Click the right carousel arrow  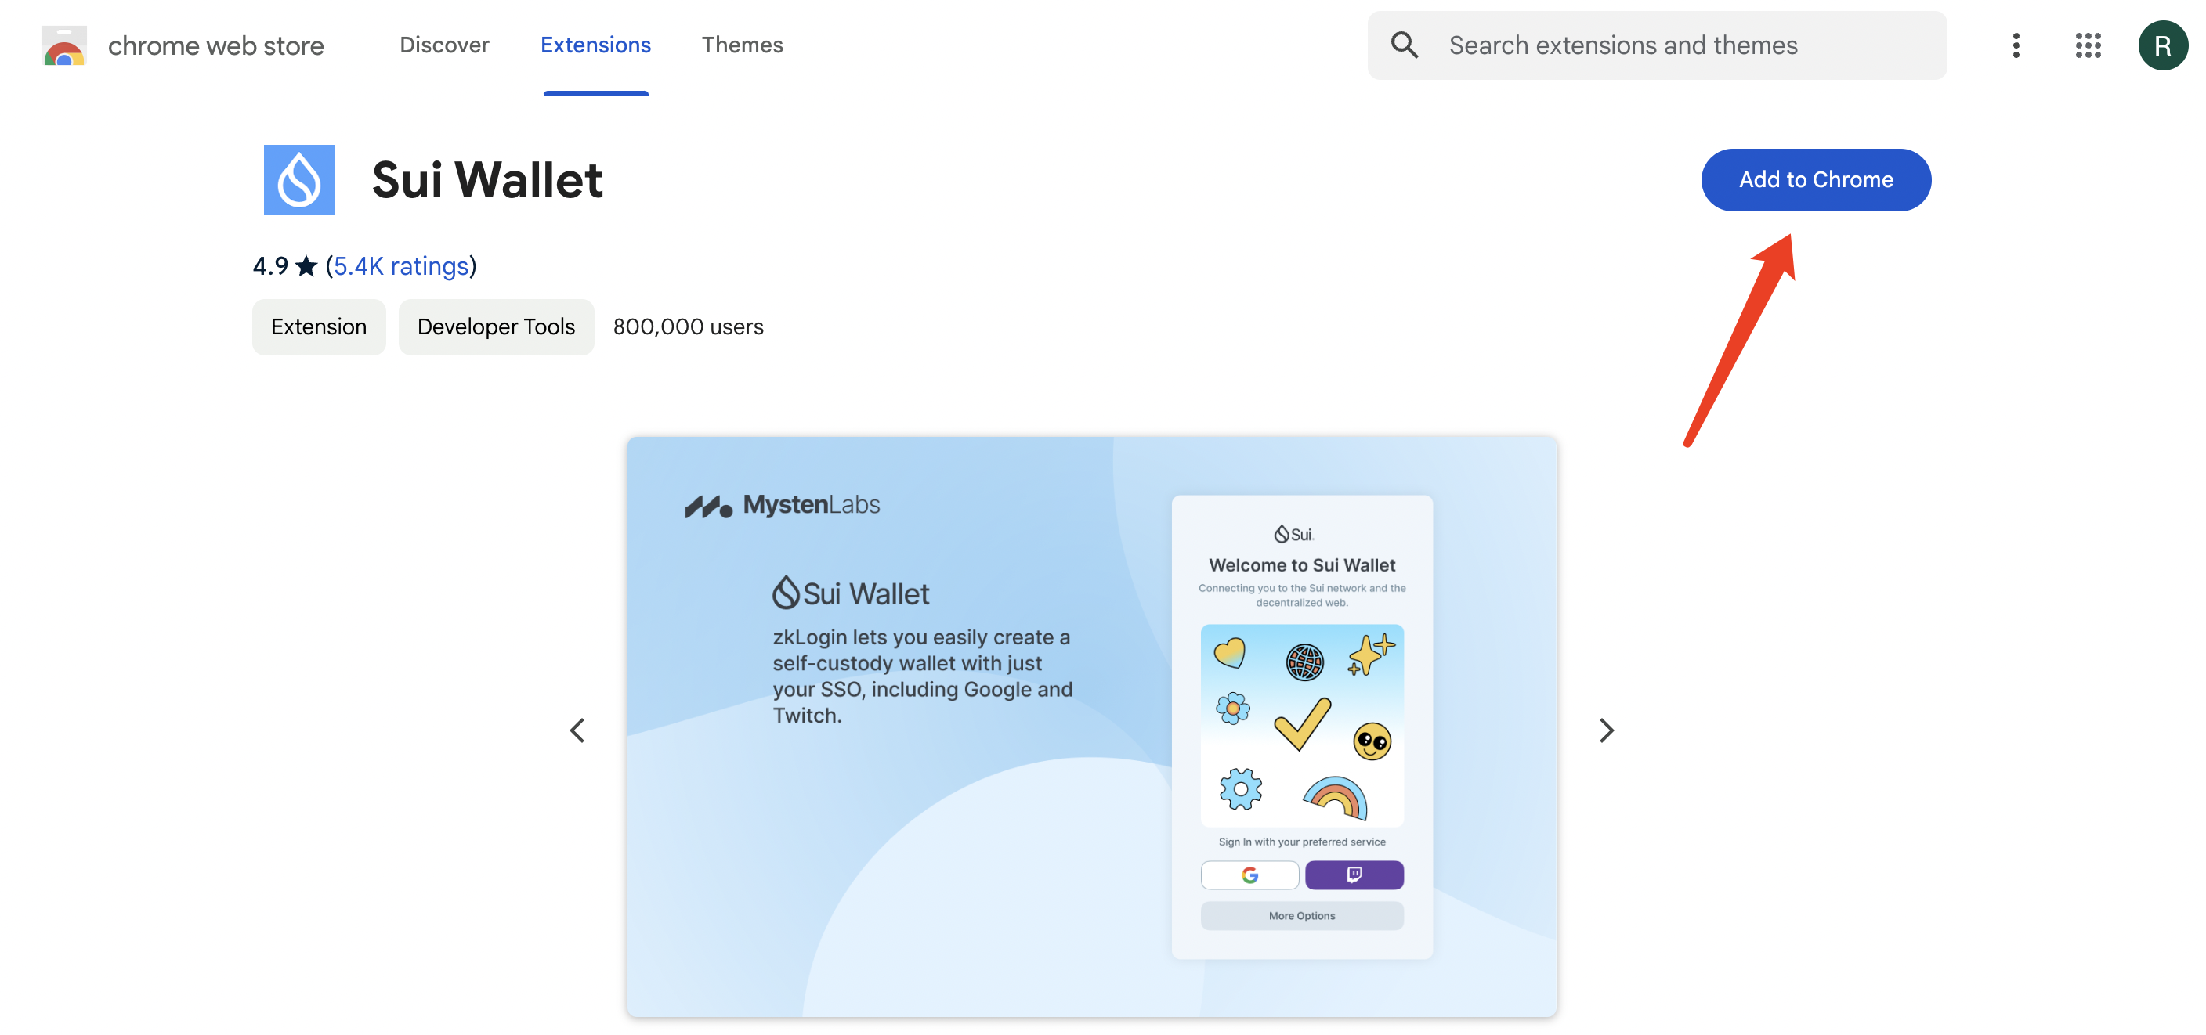pyautogui.click(x=1604, y=728)
